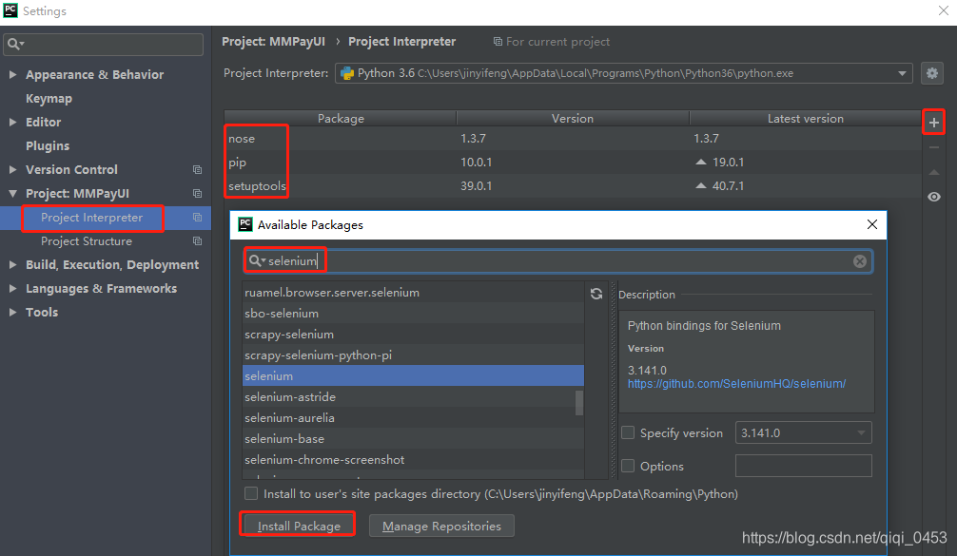Expand the Version Control section
Image resolution: width=957 pixels, height=556 pixels.
tap(12, 169)
